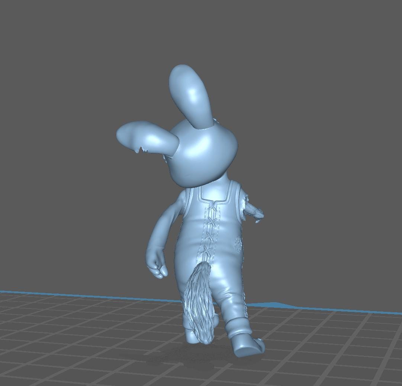The height and width of the screenshot is (386, 402).
Task: Click the rabbit model's upright ear
Action: pos(191,96)
